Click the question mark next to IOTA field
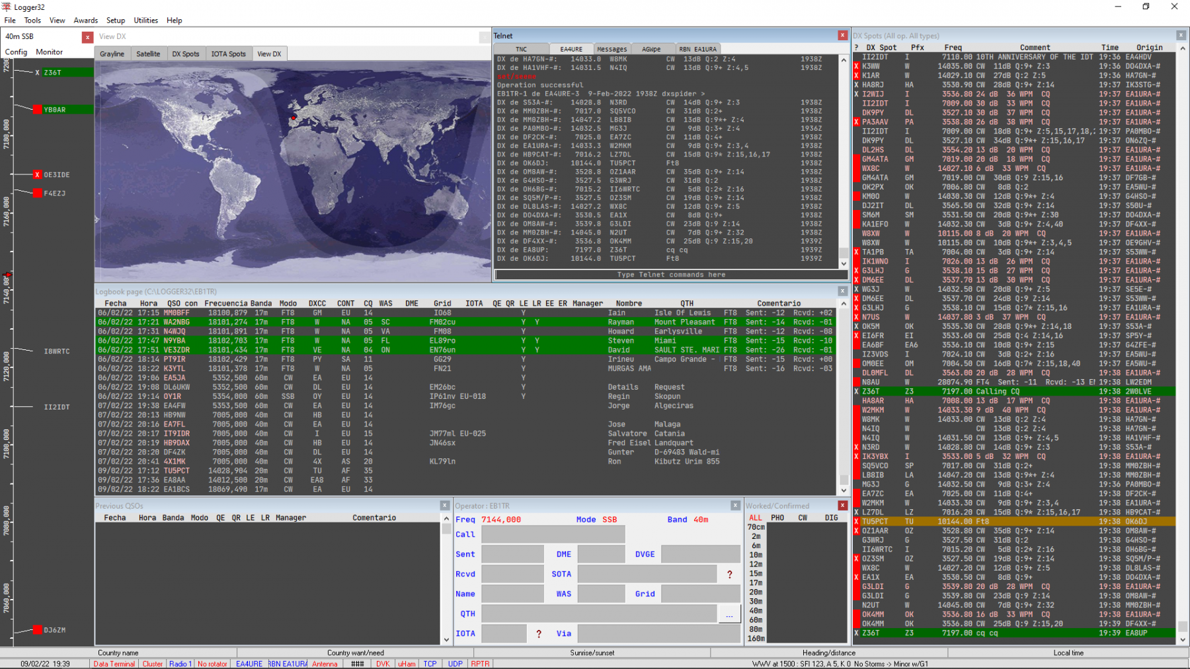 (539, 634)
